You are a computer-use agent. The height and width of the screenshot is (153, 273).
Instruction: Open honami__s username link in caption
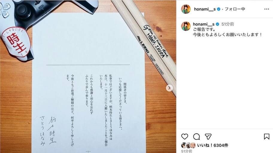204,24
